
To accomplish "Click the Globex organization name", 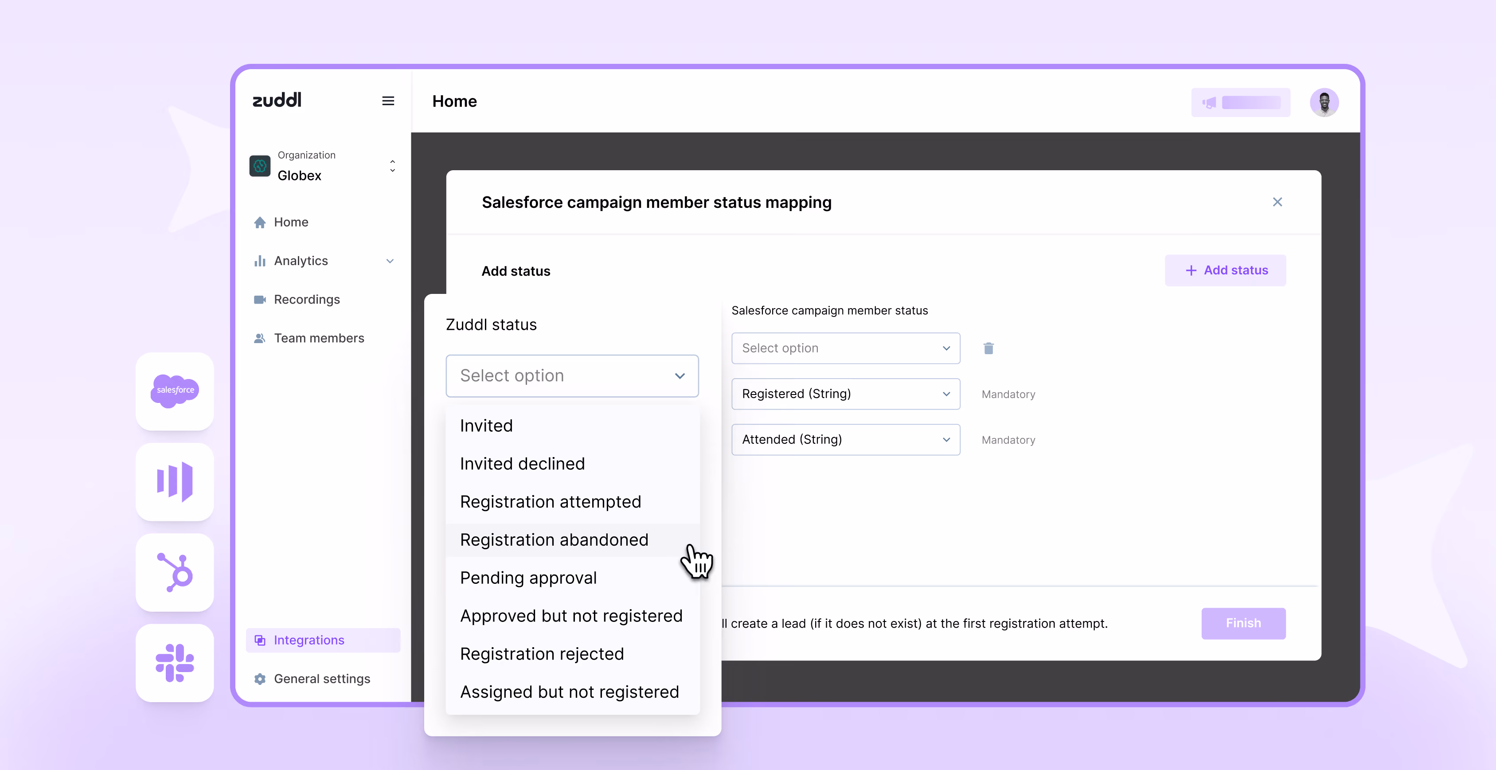I will 299,176.
